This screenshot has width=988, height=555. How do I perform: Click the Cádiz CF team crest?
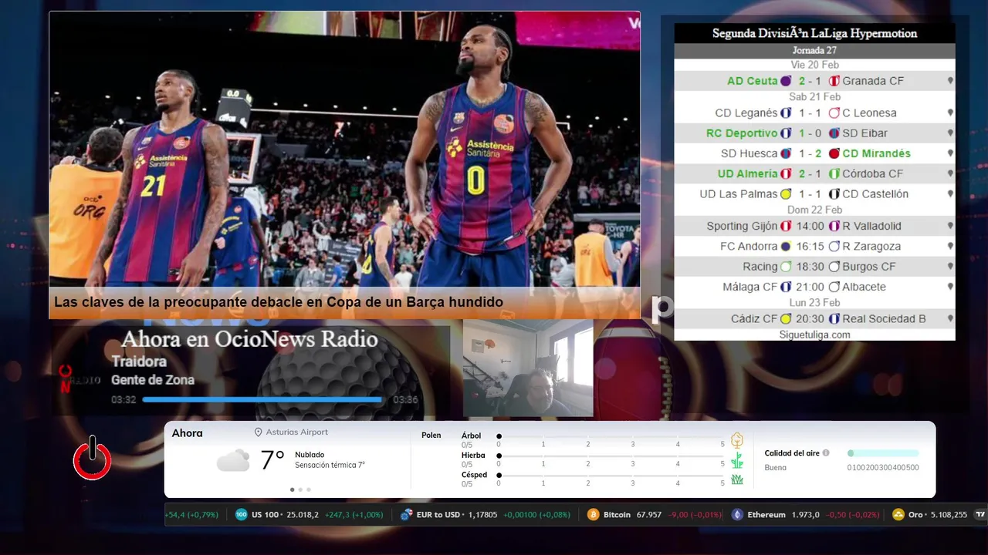[786, 319]
